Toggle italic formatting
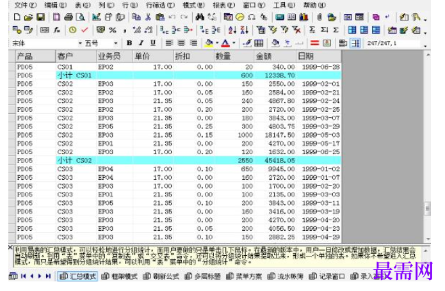This screenshot has height=291, width=445. (x=141, y=43)
